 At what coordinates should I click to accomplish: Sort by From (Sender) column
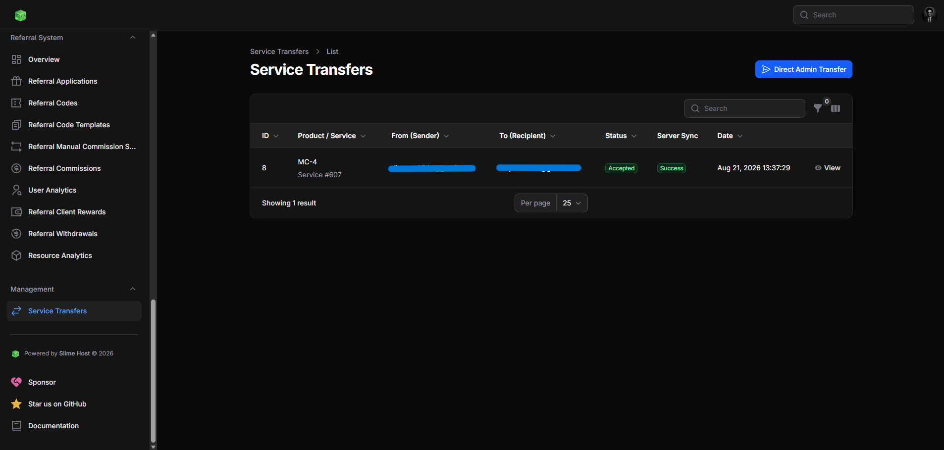pos(420,136)
